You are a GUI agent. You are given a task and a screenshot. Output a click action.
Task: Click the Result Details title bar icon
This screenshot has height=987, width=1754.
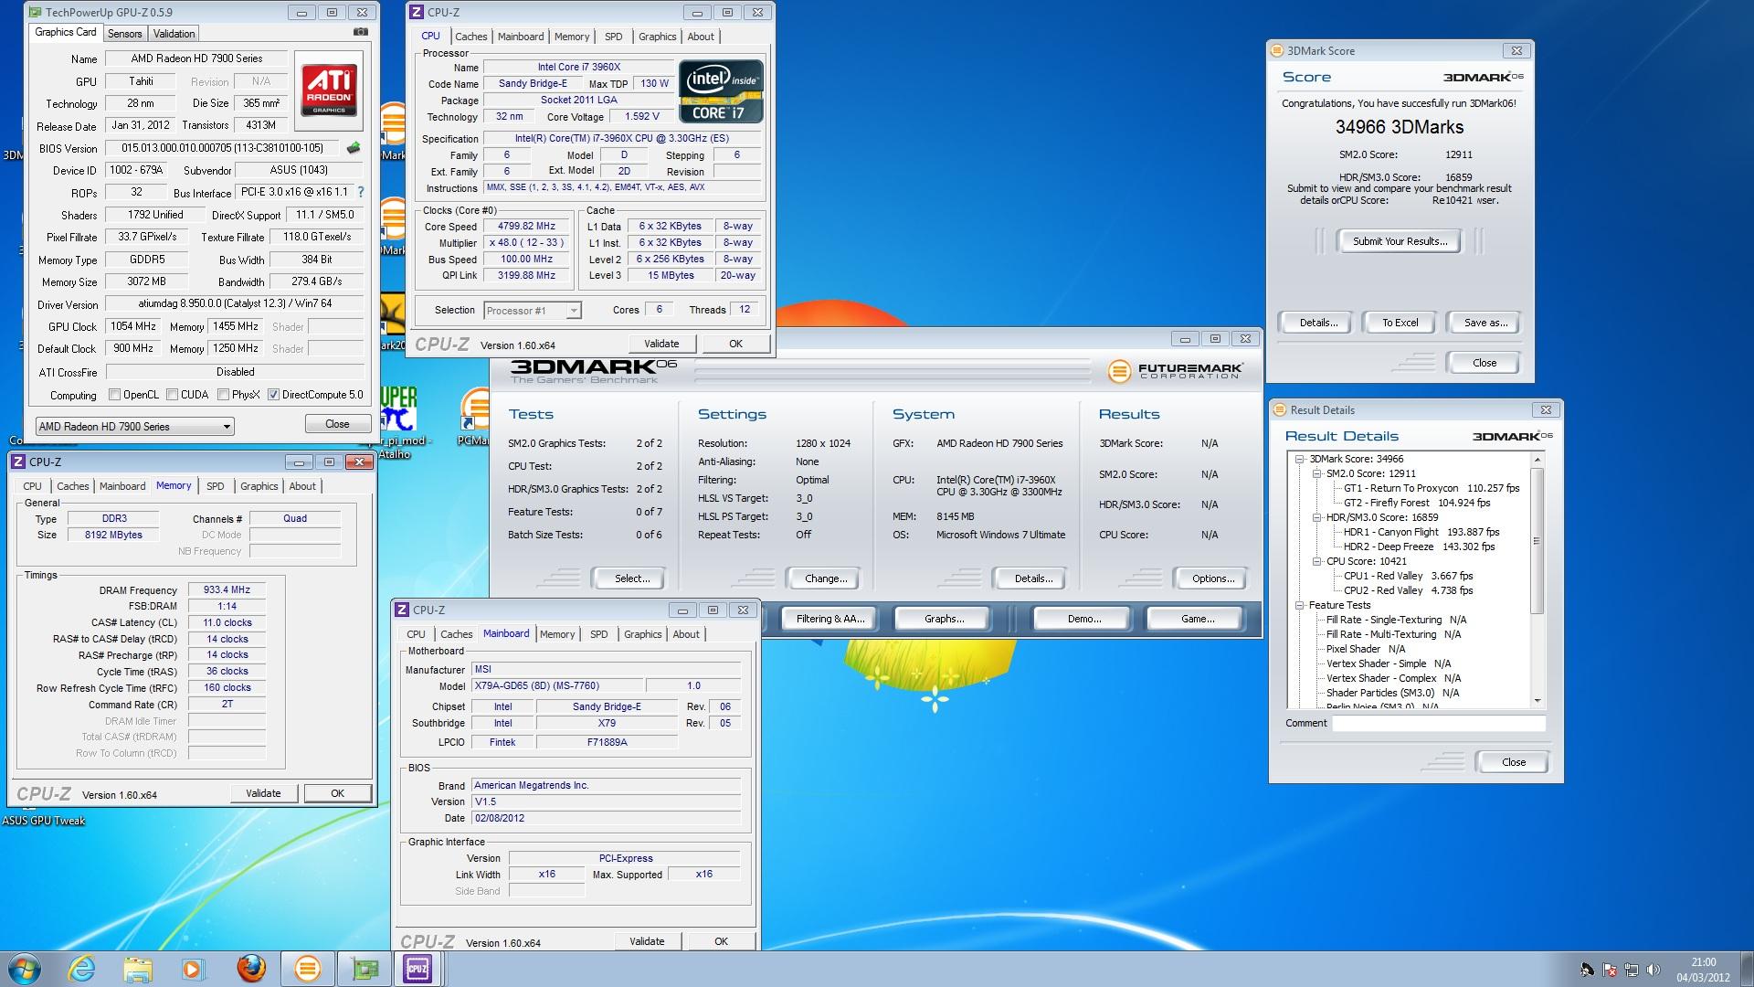tap(1279, 410)
